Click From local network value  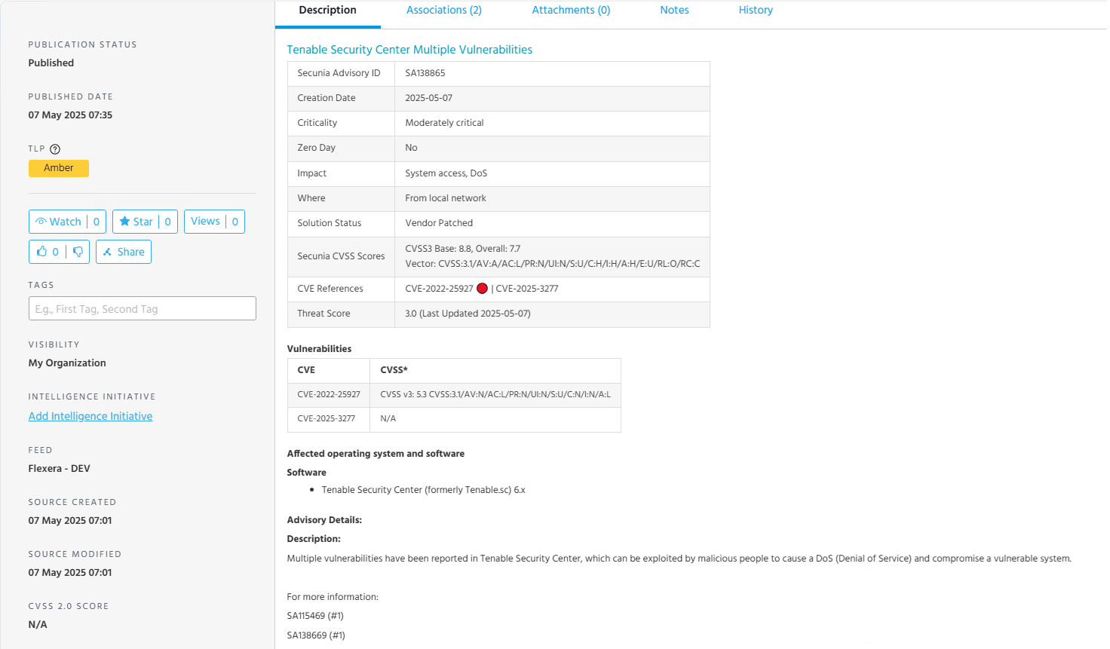point(446,198)
